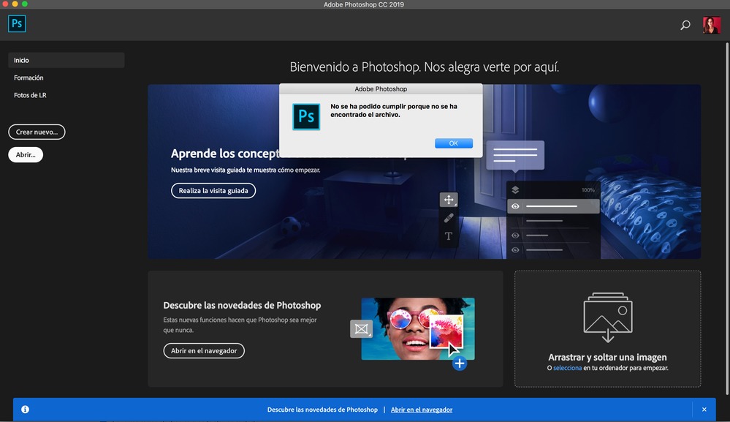Viewport: 730px width, 422px height.
Task: Open the user profile avatar
Action: pos(712,25)
